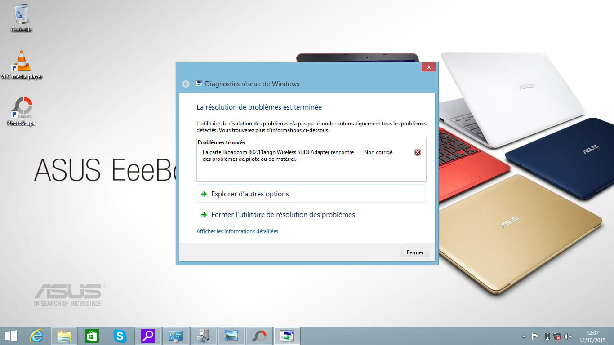
Task: Open the devices taskbar icon with a computer tower
Action: 204,336
